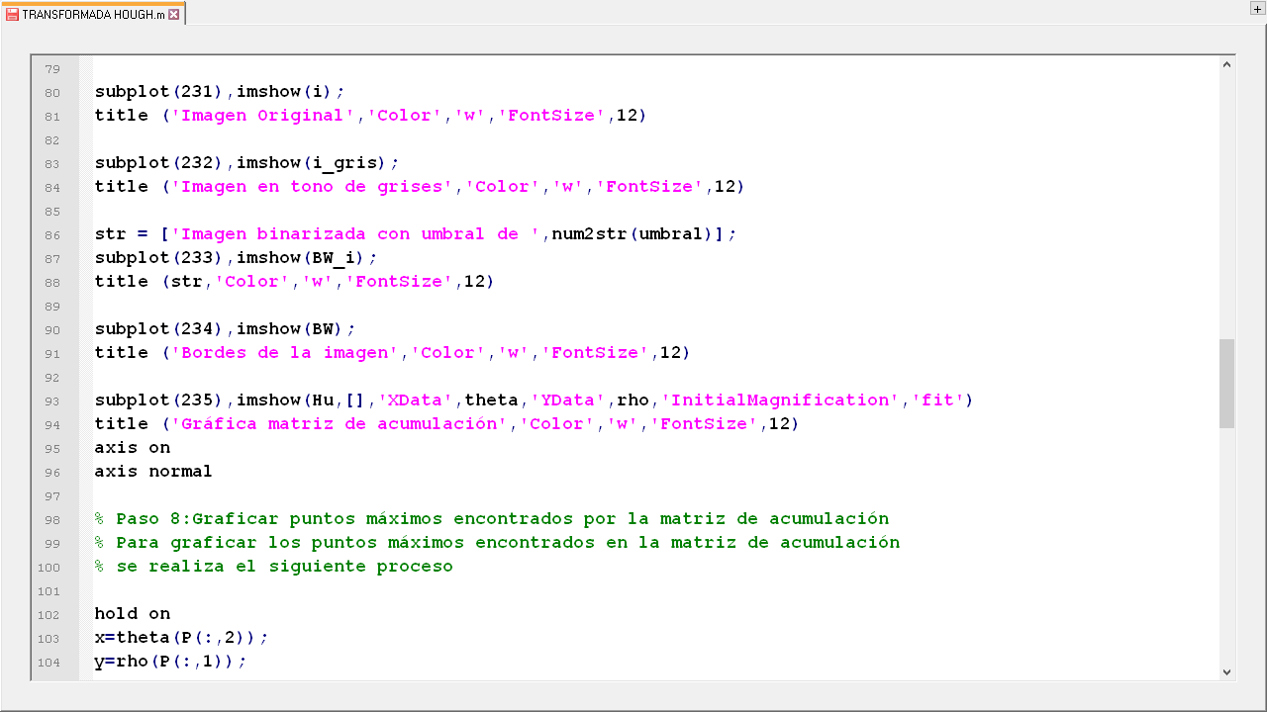The image size is (1267, 712).
Task: Click the empty line 97 in the editor
Action: (x=396, y=495)
